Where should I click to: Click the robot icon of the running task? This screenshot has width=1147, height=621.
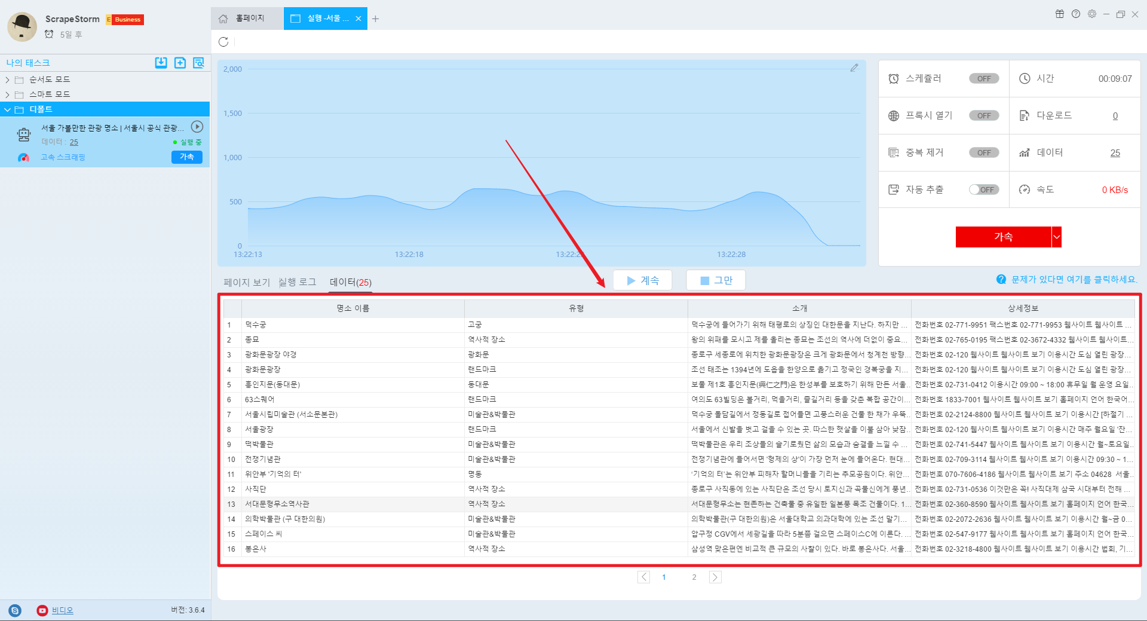tap(24, 135)
